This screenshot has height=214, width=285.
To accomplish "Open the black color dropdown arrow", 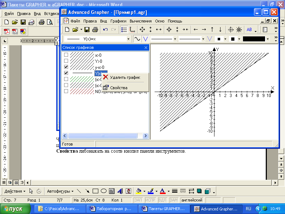I will (268, 39).
